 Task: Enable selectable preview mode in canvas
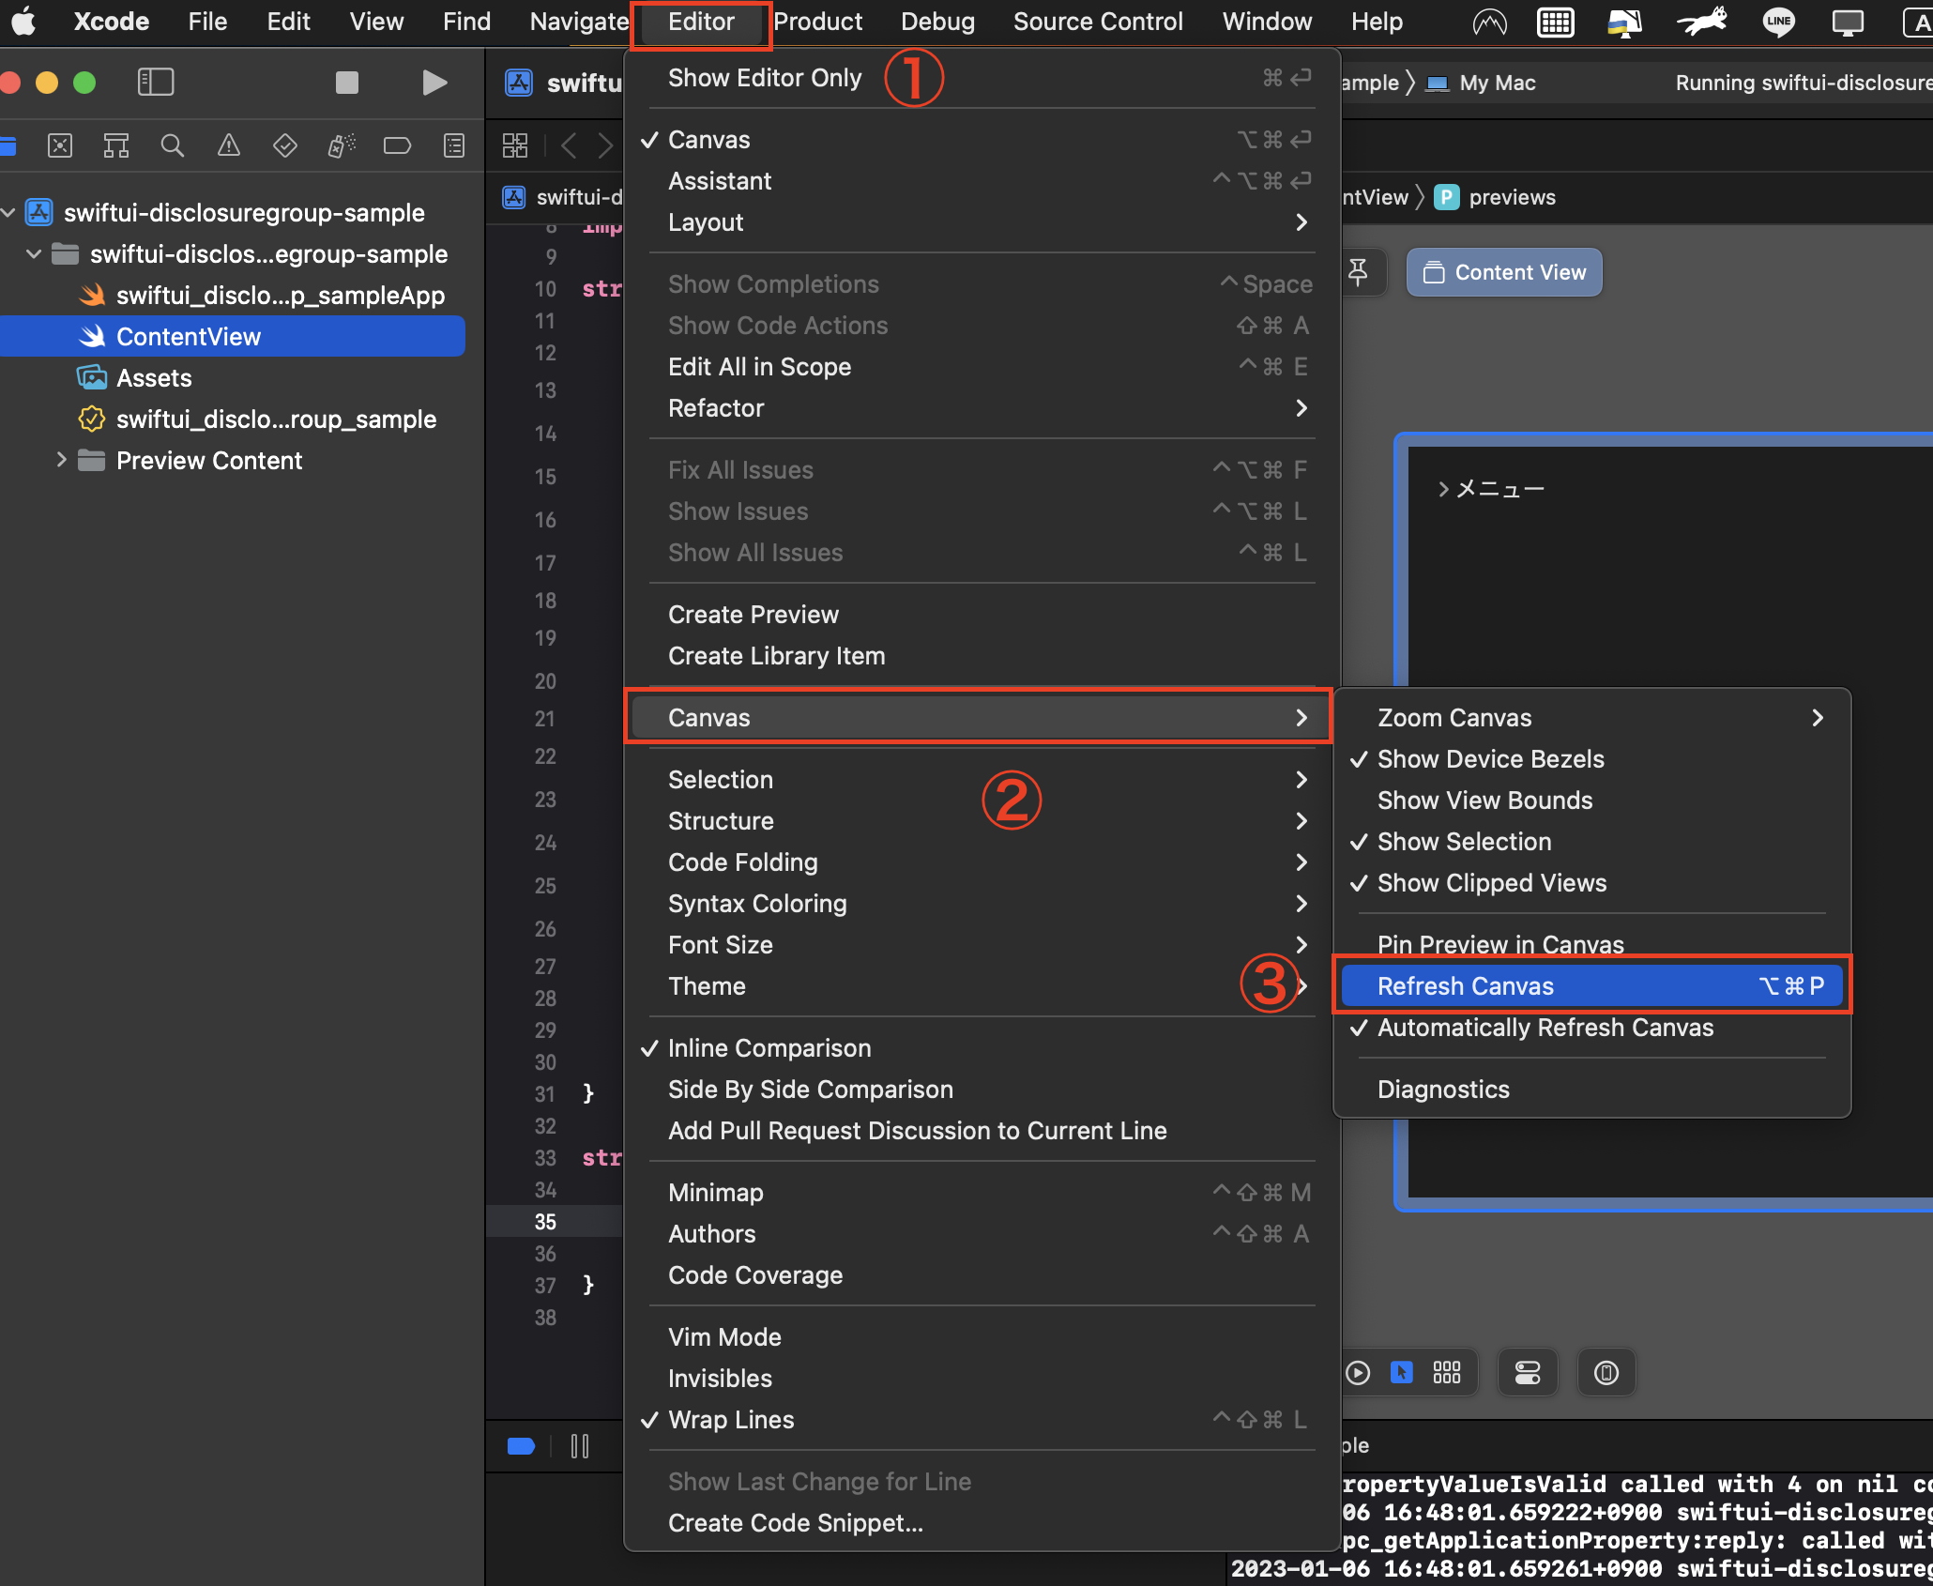(x=1402, y=1373)
